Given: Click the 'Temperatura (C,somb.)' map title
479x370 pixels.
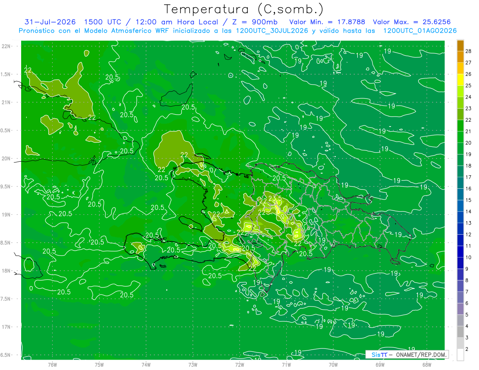Looking at the screenshot, I should [x=244, y=9].
